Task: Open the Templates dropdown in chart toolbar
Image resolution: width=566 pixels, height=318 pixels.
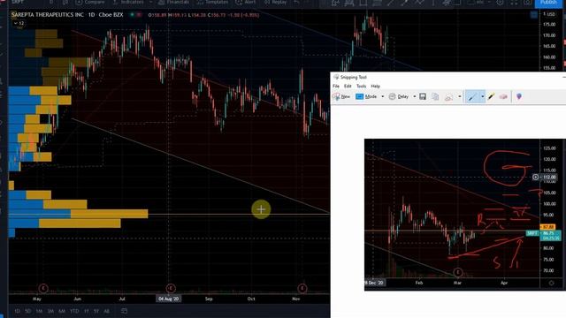Action: click(213, 2)
